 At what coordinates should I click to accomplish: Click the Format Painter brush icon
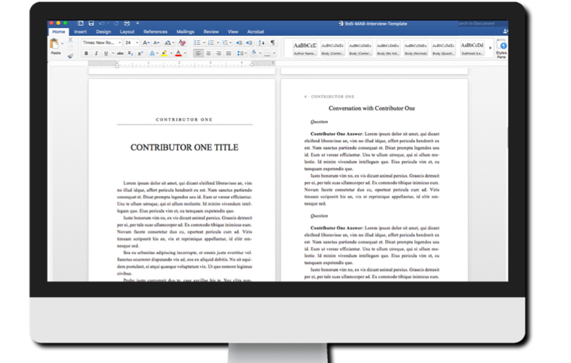pyautogui.click(x=70, y=56)
